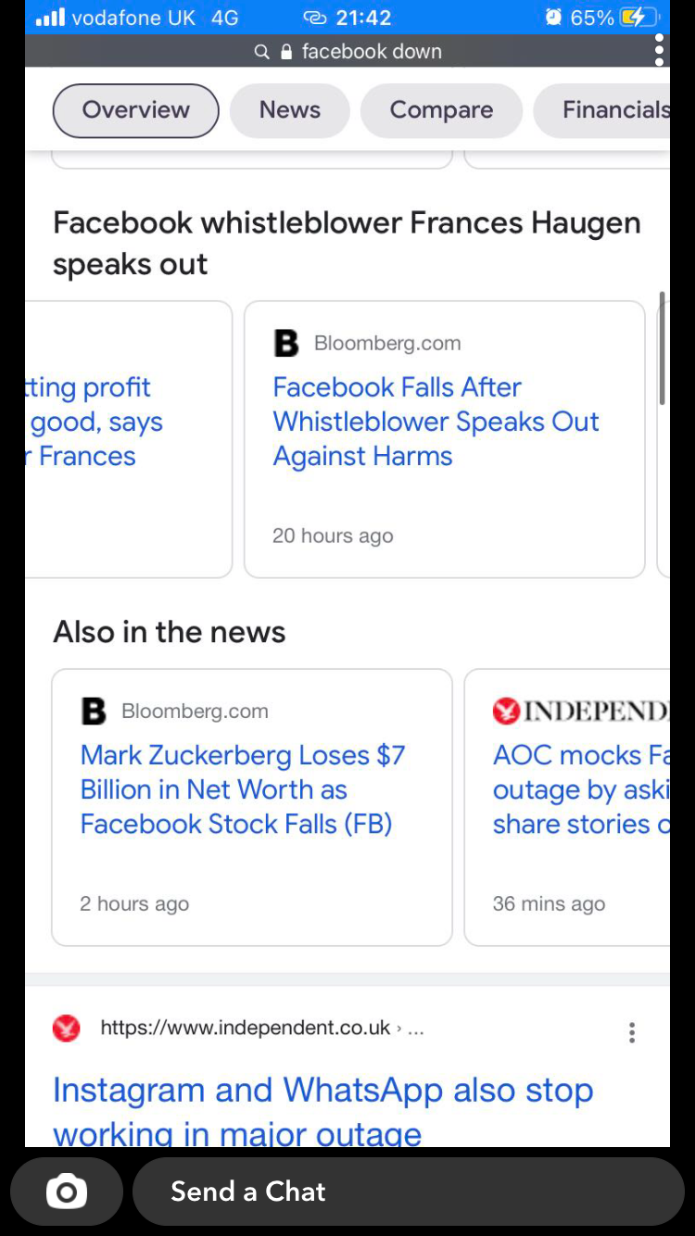The width and height of the screenshot is (695, 1236).
Task: Click the vertical scrollbar on the right edge
Action: pos(662,348)
